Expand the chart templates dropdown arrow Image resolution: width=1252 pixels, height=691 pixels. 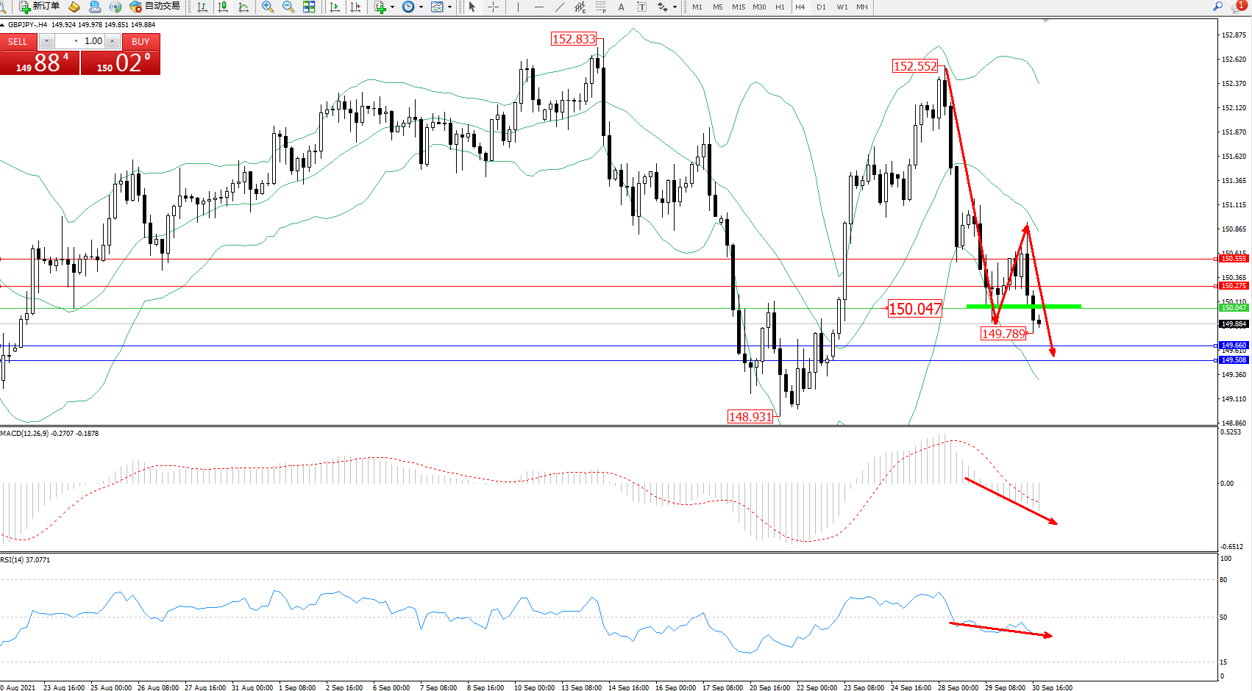coord(449,7)
